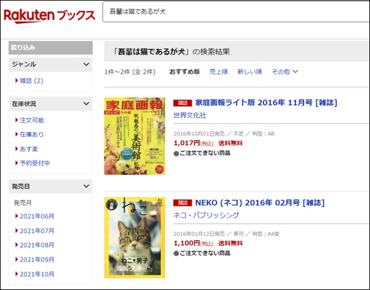Sort results by 新しい順

pos(250,72)
